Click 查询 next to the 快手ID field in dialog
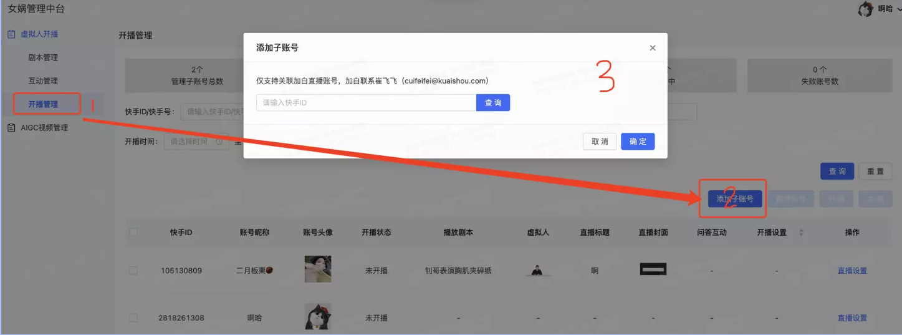The height and width of the screenshot is (335, 902). (493, 102)
